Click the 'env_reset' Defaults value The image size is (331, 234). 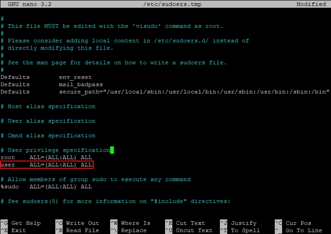coord(75,77)
